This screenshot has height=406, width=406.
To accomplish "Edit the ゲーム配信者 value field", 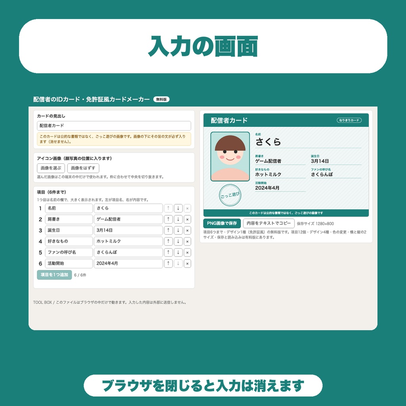I will tap(128, 219).
